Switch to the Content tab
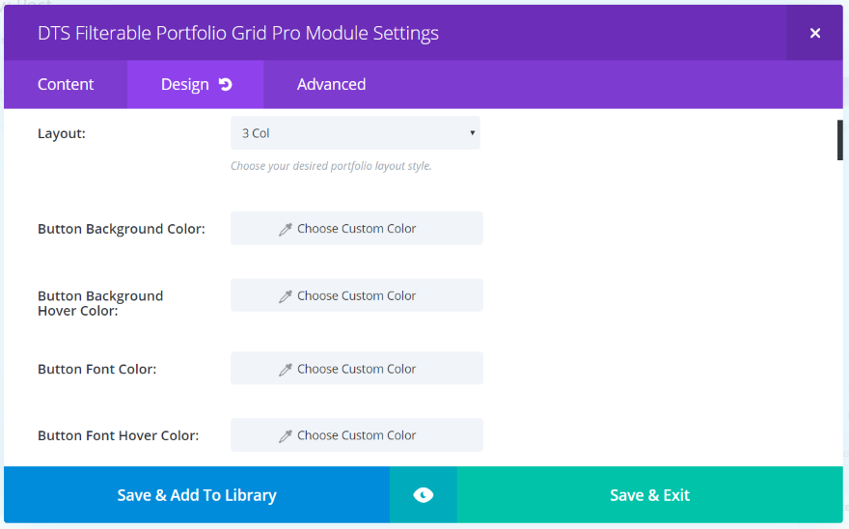849x529 pixels. 66,85
